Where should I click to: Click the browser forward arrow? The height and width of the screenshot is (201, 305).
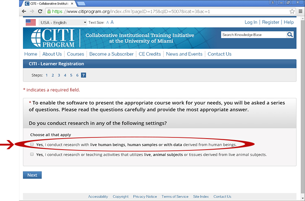32,11
